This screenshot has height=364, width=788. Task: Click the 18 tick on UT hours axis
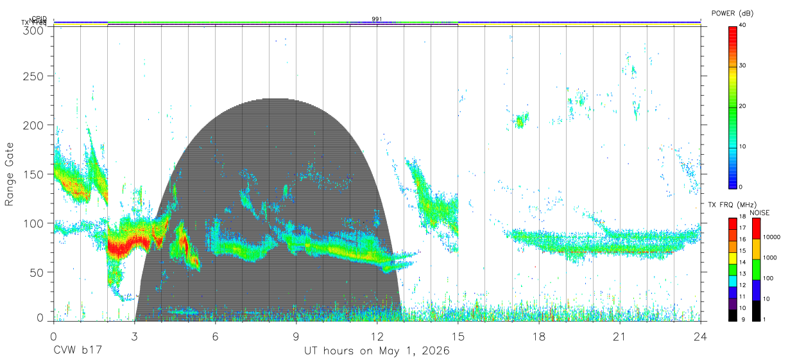click(x=539, y=336)
